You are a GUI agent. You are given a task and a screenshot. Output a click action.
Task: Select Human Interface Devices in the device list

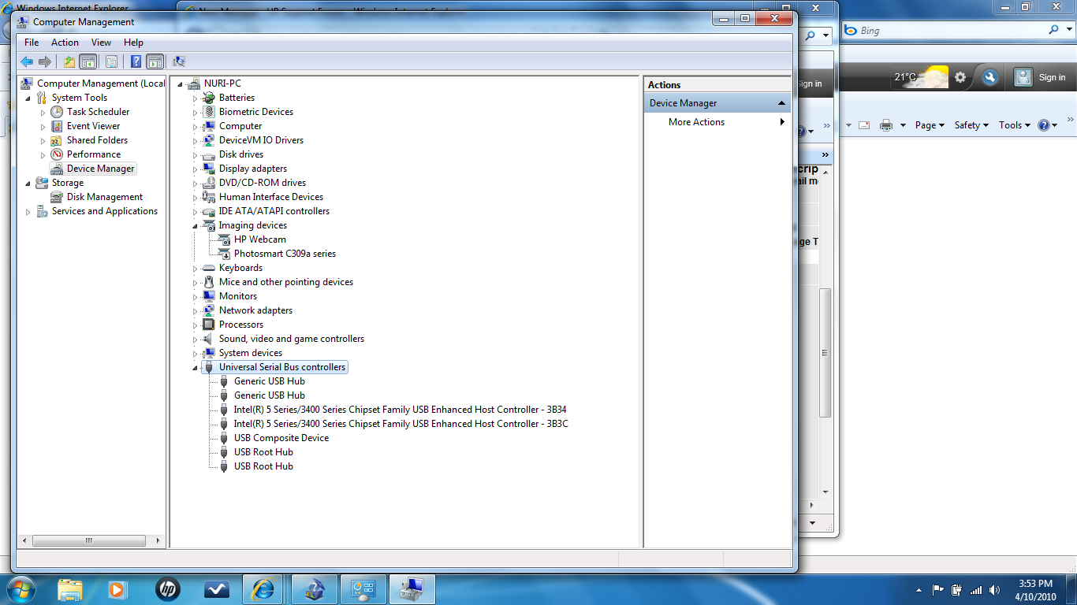coord(271,197)
